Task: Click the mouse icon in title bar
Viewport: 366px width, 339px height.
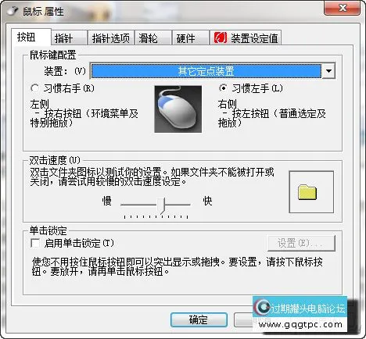Action: [x=13, y=11]
